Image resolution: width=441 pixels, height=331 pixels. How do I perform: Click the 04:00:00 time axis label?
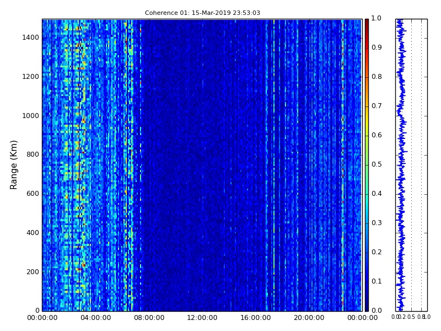[x=95, y=318]
